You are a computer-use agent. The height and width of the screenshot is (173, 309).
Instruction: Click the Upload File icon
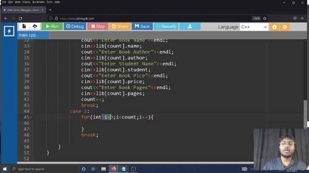pyautogui.click(x=35, y=26)
